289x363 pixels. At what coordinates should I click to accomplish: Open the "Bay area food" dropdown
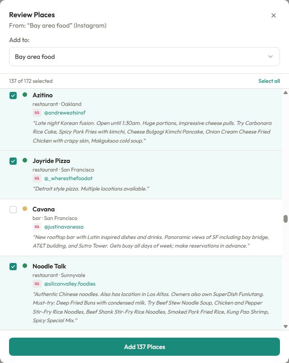click(x=144, y=56)
